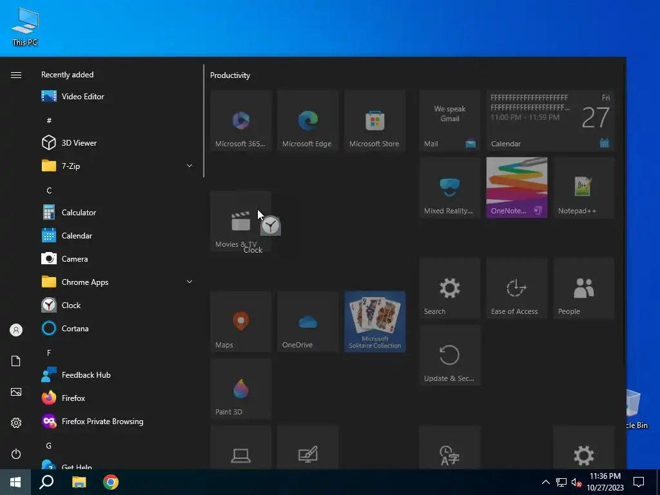Open Settings gear in the Start sidebar
The width and height of the screenshot is (660, 495).
coord(16,423)
